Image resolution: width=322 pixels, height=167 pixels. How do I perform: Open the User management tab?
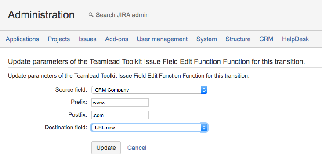point(162,39)
